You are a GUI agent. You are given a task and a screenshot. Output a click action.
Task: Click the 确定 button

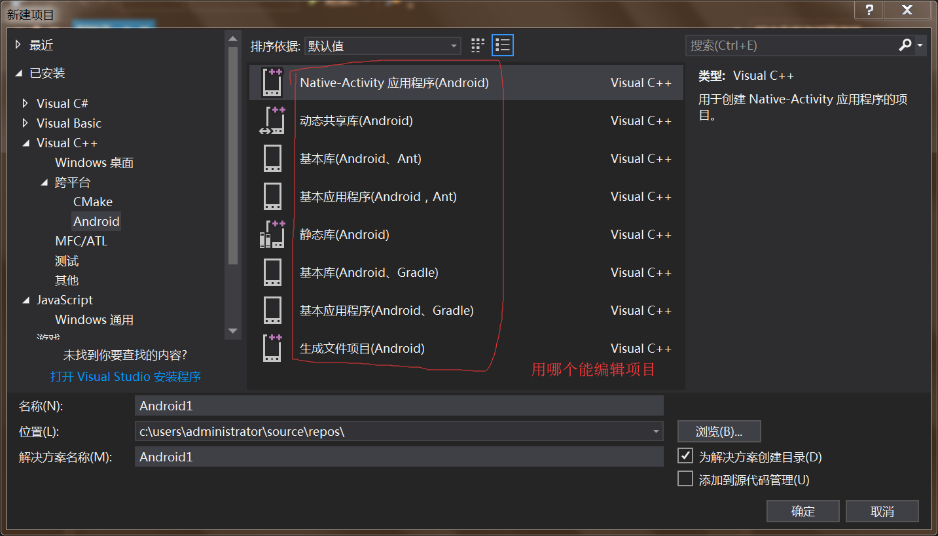803,511
